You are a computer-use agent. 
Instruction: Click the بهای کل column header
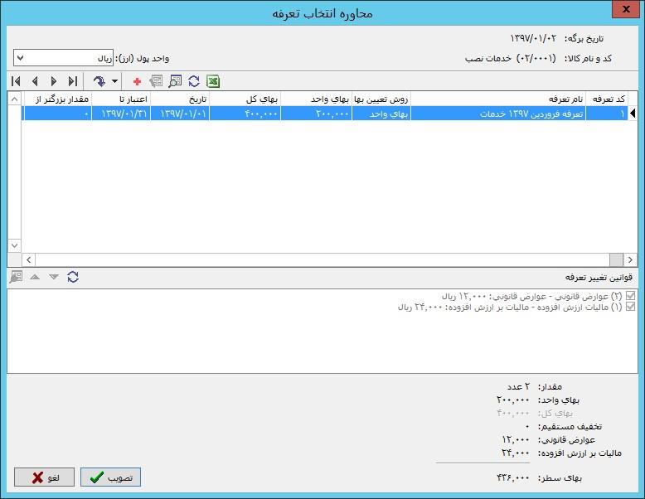pyautogui.click(x=245, y=99)
